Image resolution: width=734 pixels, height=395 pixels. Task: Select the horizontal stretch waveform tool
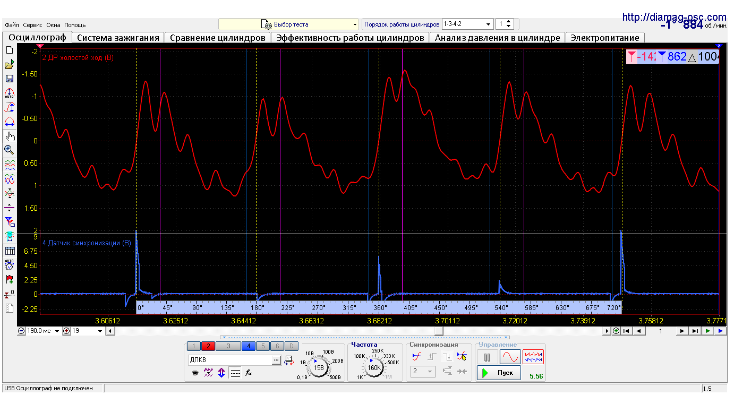[x=9, y=122]
